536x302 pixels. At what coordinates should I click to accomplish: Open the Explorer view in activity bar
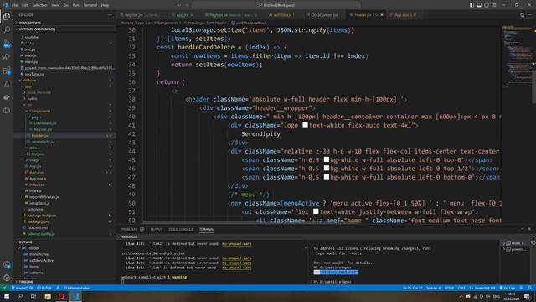(7, 17)
